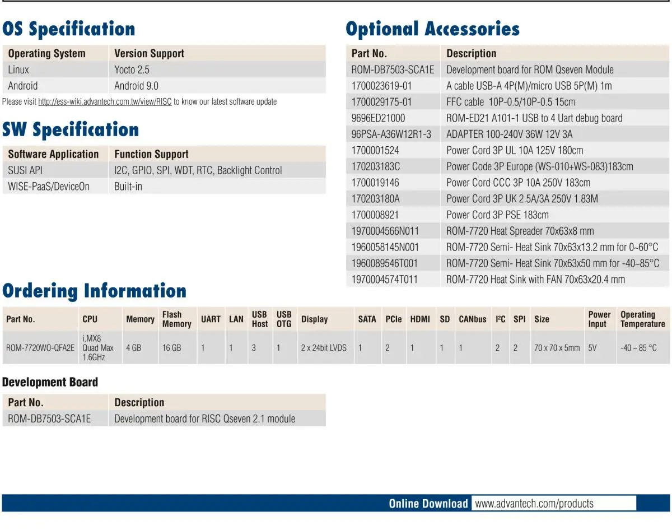Click the 'SW Specification' heading
The height and width of the screenshot is (530, 672).
coord(71,129)
